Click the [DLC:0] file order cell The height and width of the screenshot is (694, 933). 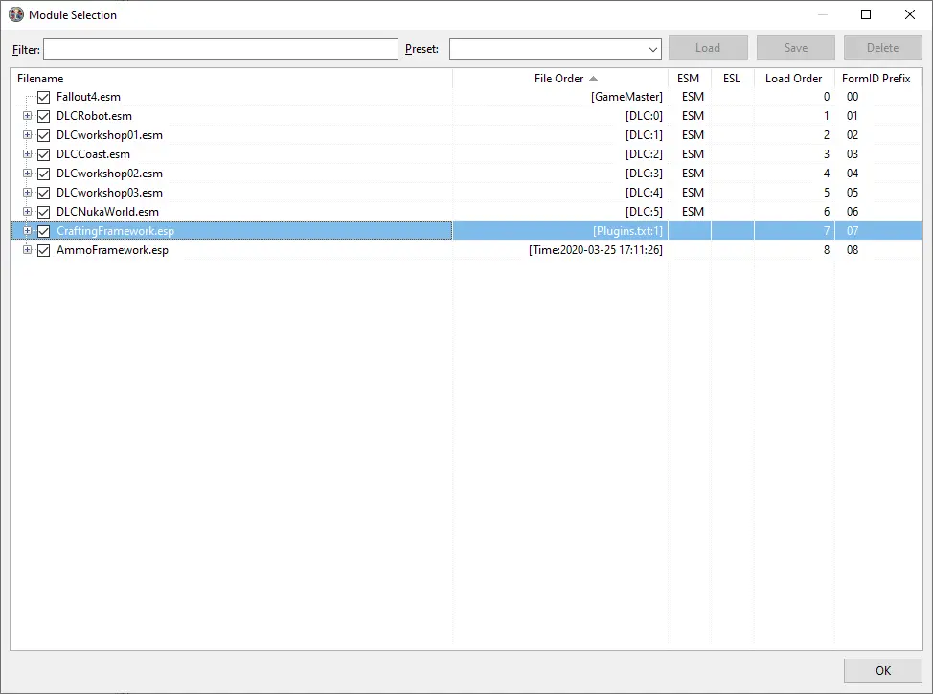tap(644, 115)
